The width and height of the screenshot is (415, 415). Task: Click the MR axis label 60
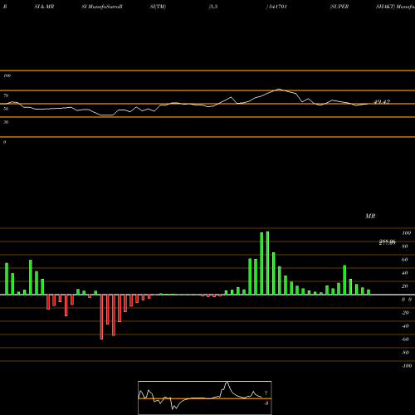click(x=405, y=260)
